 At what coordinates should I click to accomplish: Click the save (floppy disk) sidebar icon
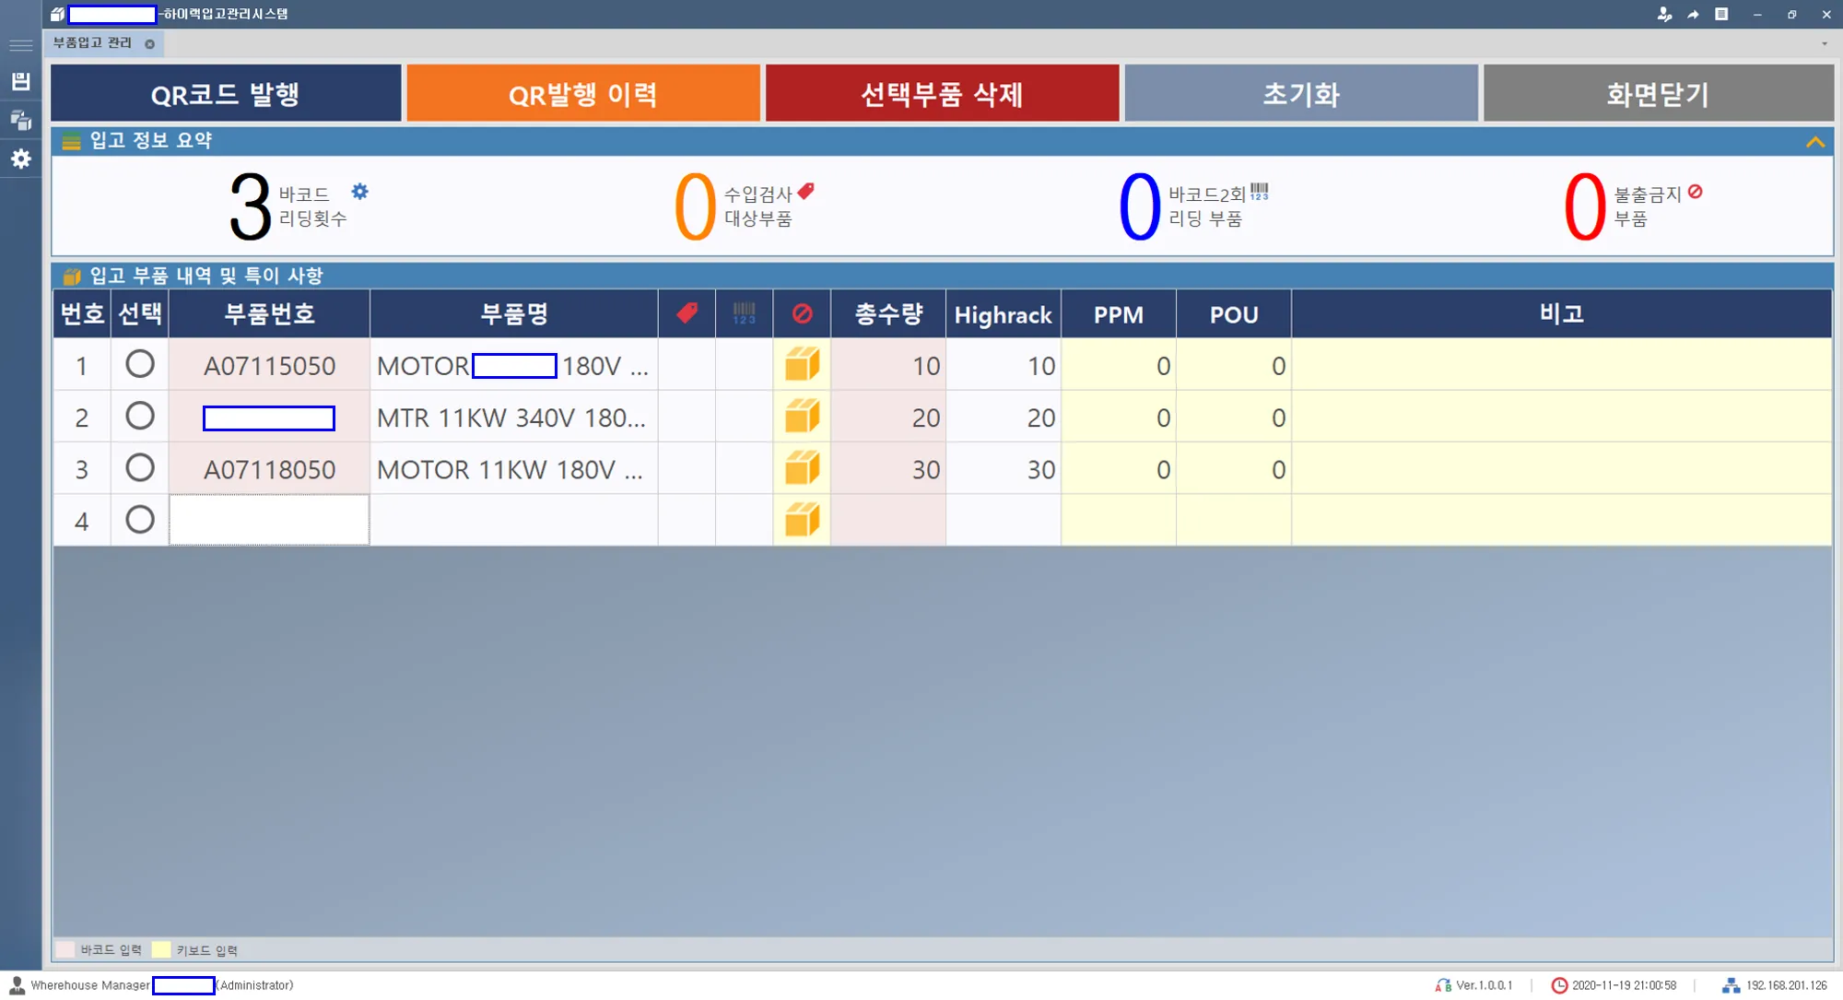(19, 81)
